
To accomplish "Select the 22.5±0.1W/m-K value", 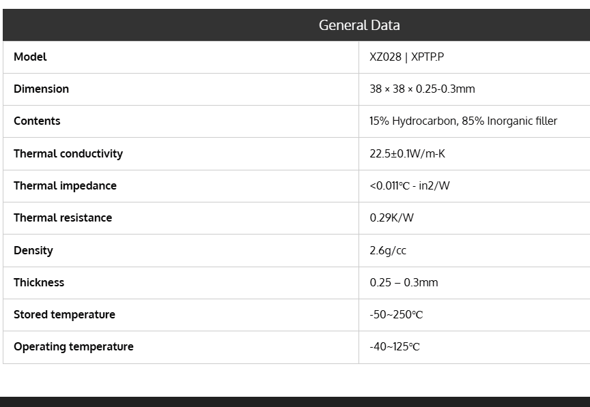I will [x=407, y=154].
